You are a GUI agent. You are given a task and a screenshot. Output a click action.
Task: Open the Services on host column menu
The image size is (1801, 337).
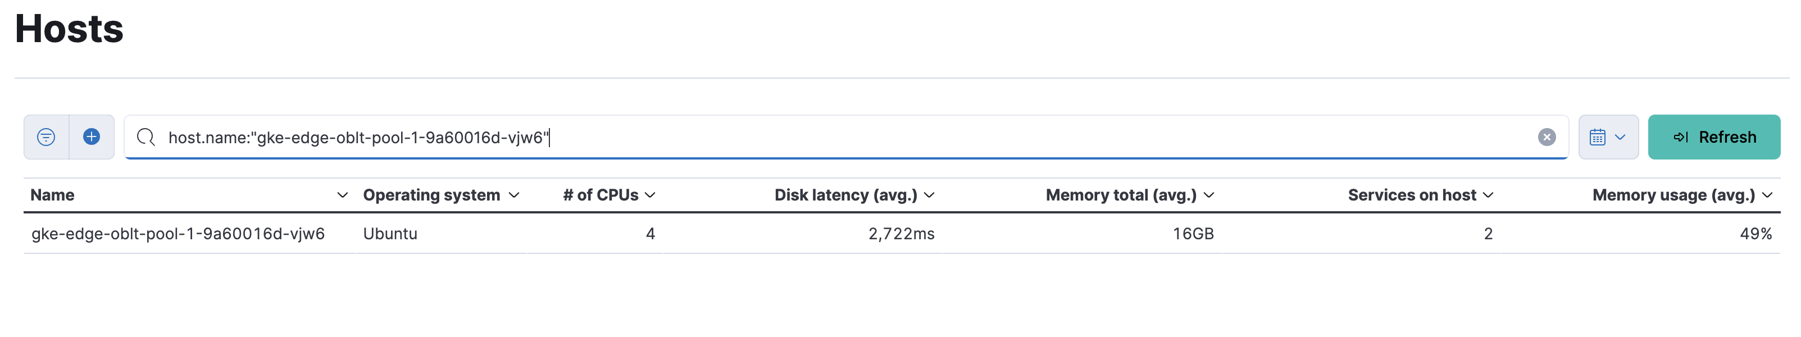point(1490,195)
